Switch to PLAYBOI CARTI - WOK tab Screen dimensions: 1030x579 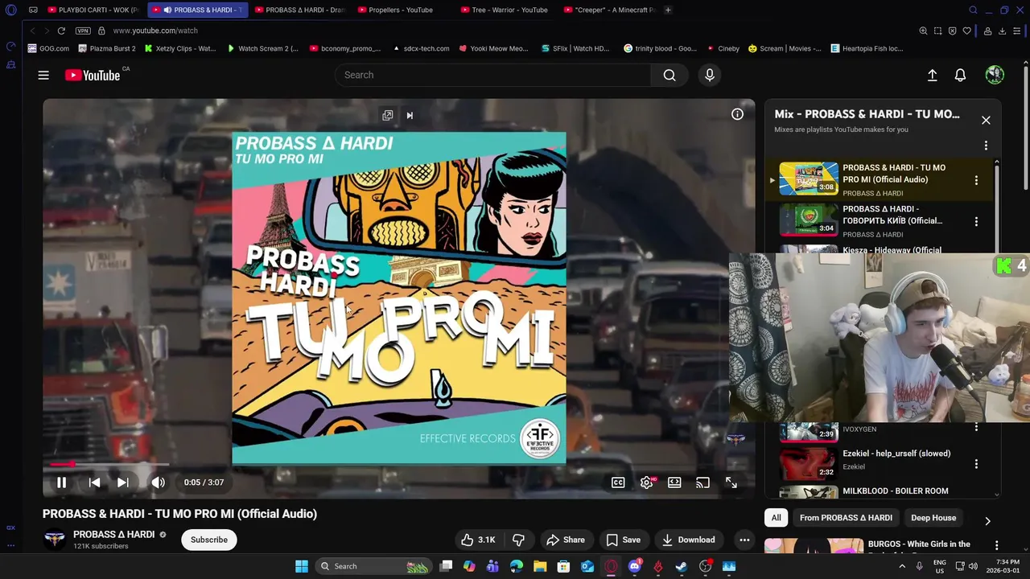point(93,10)
